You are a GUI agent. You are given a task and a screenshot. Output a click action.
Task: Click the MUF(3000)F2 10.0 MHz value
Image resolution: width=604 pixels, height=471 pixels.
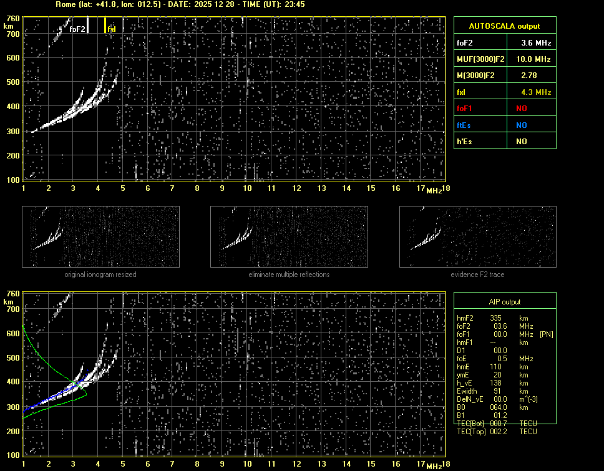pos(536,59)
